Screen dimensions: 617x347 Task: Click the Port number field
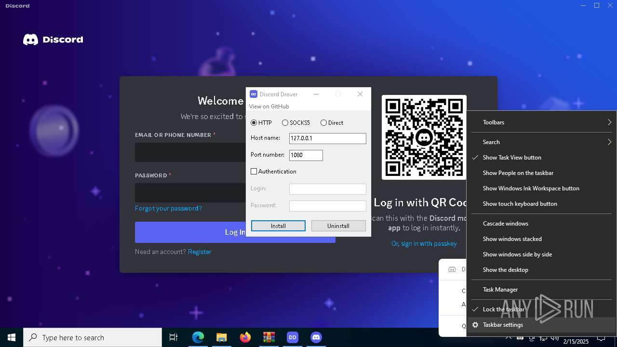pos(306,155)
